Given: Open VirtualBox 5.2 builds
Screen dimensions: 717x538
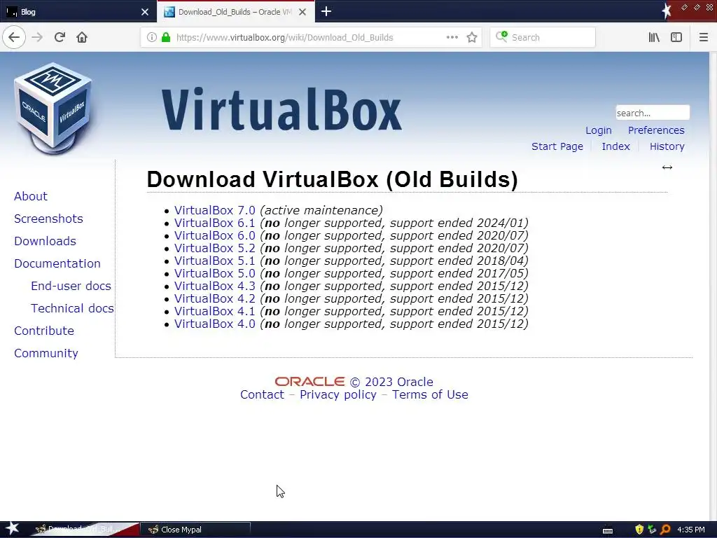Looking at the screenshot, I should tap(214, 248).
